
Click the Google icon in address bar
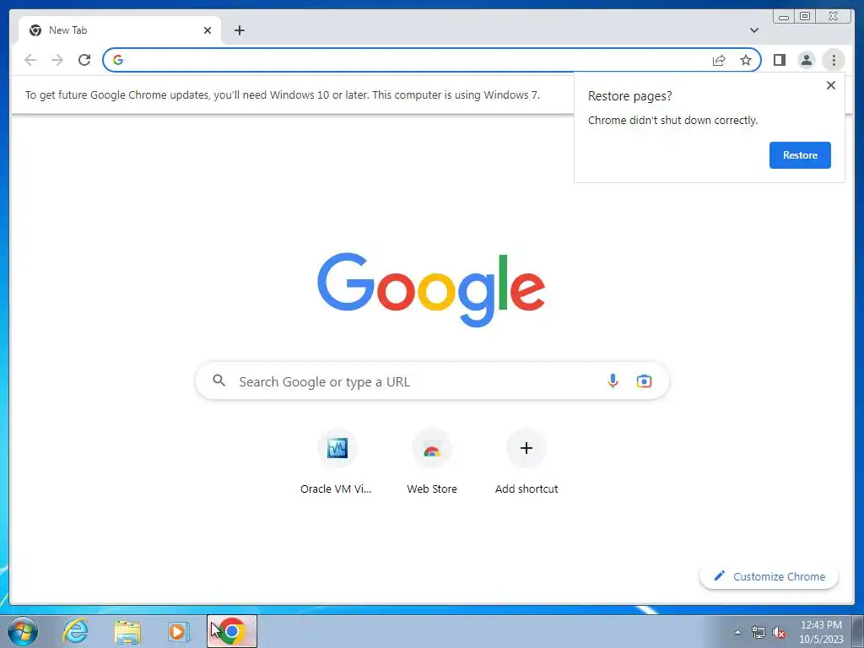tap(118, 60)
